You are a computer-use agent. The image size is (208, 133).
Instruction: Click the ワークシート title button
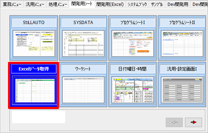pyautogui.click(x=83, y=69)
